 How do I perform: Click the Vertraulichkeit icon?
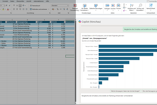click(x=150, y=6)
